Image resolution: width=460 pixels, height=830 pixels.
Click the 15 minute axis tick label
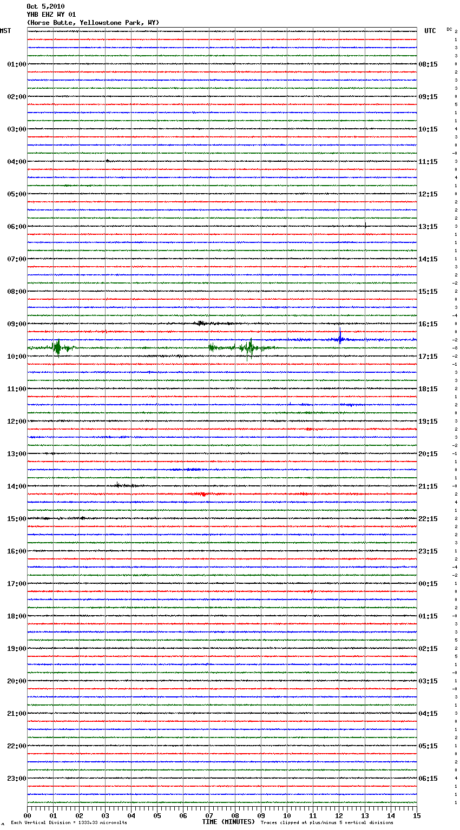coord(417,815)
